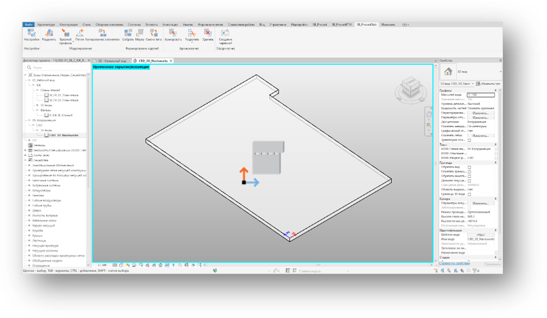Open the Справка по свойствам link
Image resolution: width=547 pixels, height=318 pixels.
pos(453,263)
